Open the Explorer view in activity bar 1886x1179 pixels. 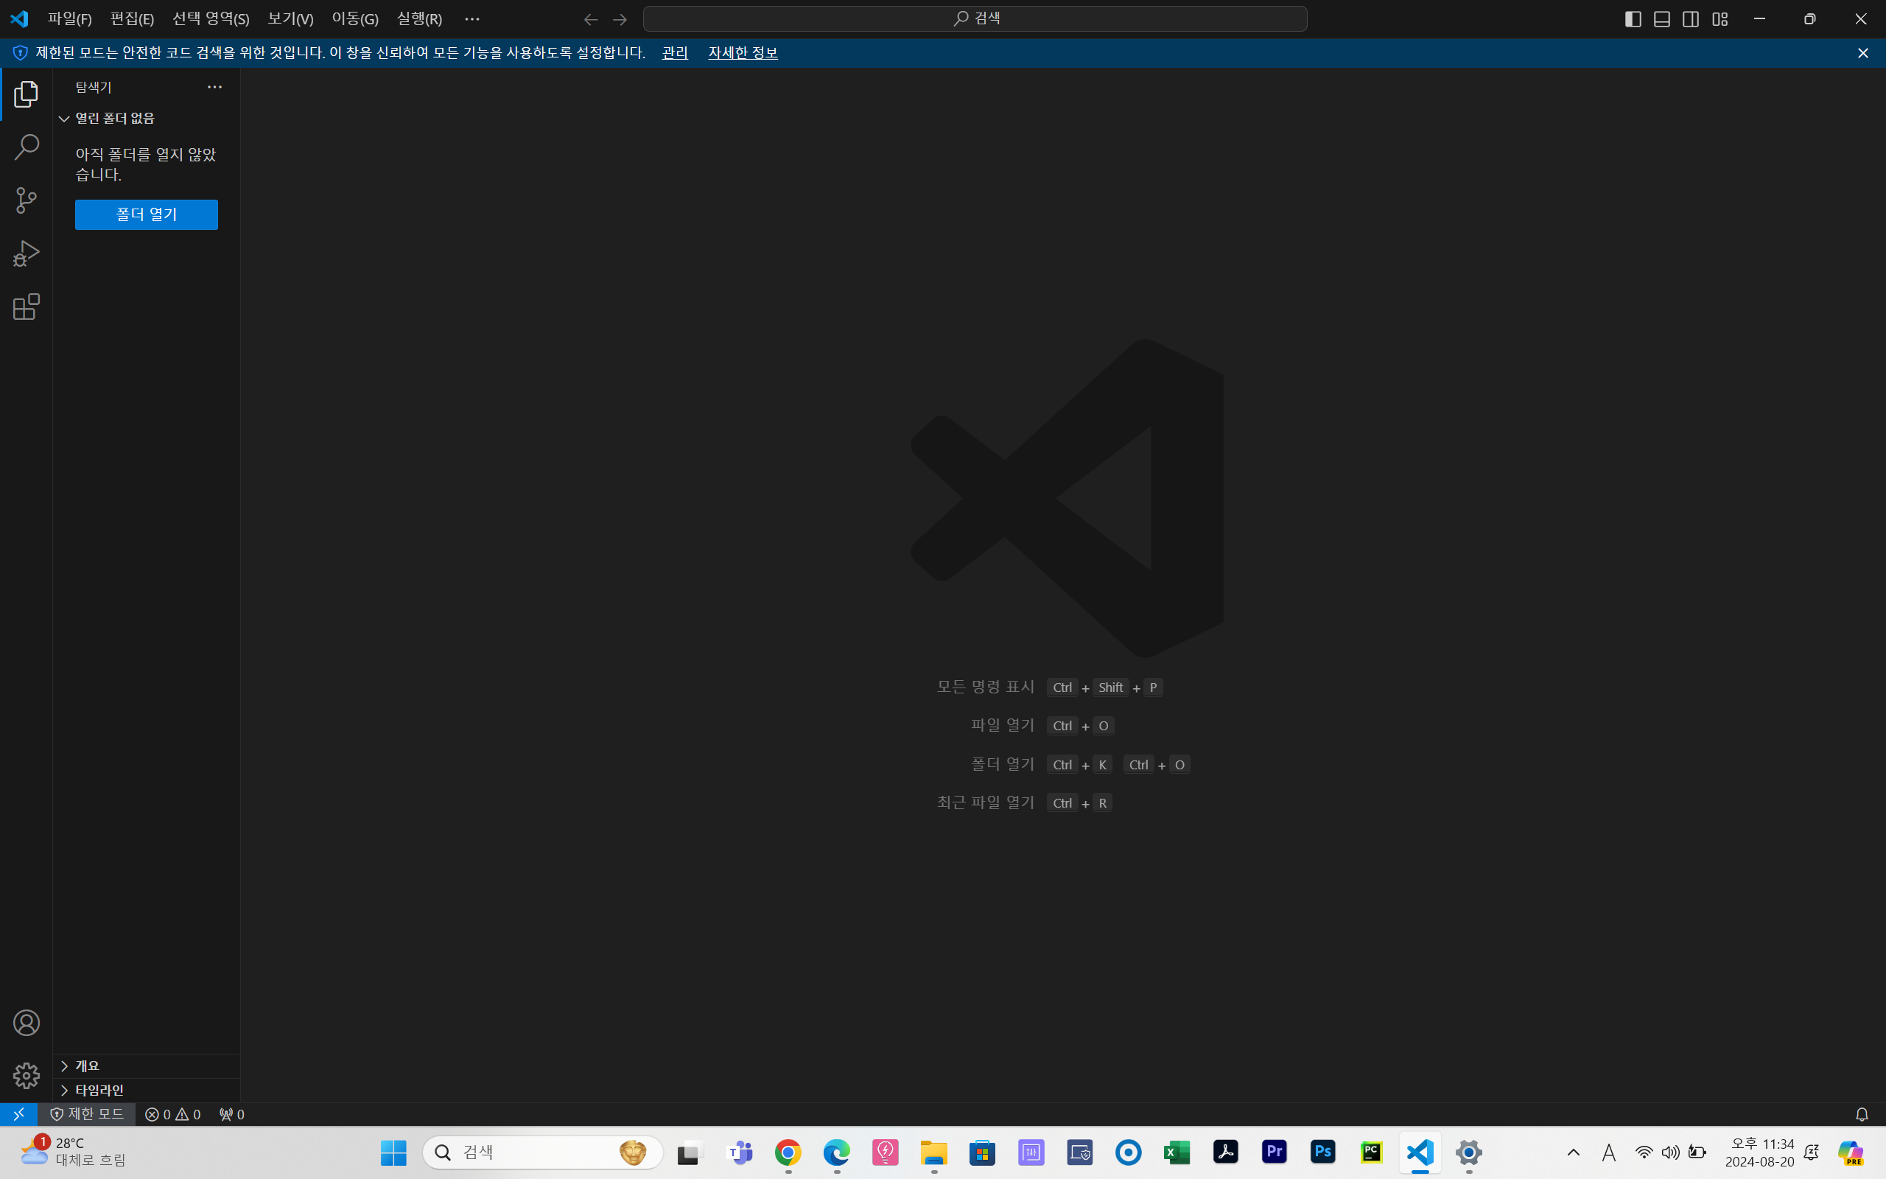[x=27, y=94]
